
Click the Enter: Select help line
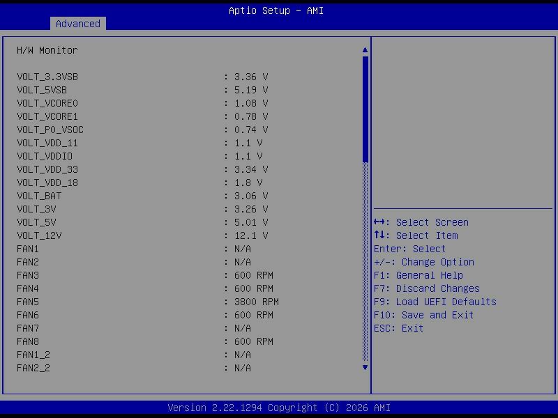(409, 249)
